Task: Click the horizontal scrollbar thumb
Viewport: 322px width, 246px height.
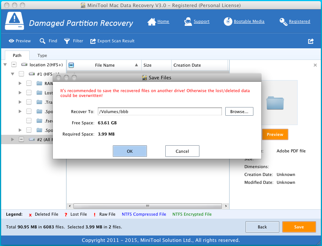Action: click(x=148, y=206)
